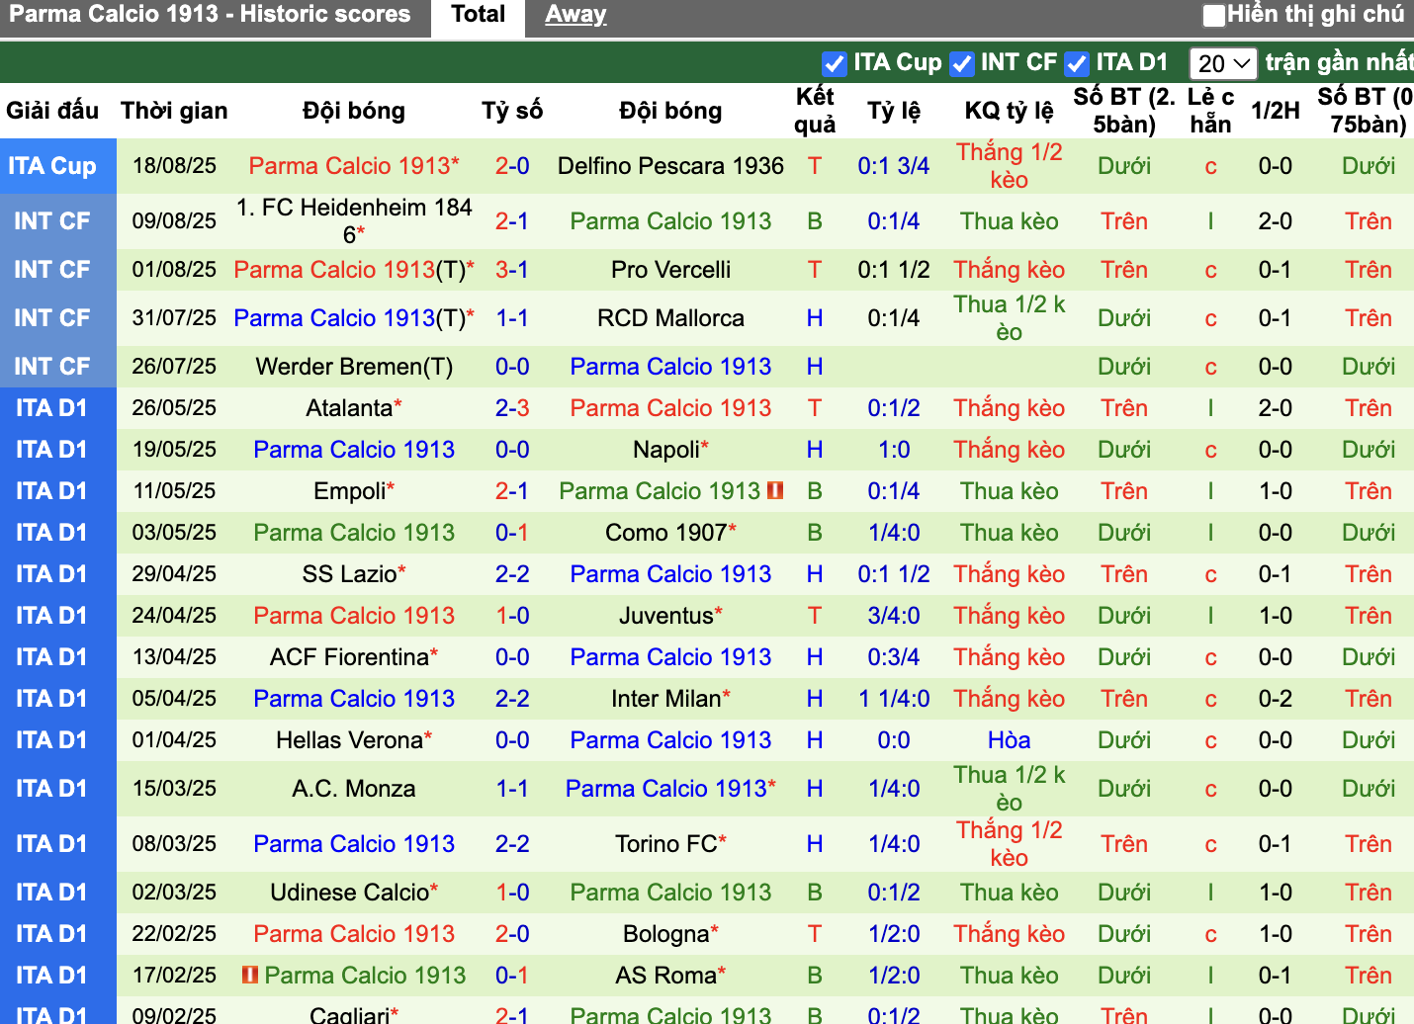
Task: Click Inter Milan team name
Action: 665,699
